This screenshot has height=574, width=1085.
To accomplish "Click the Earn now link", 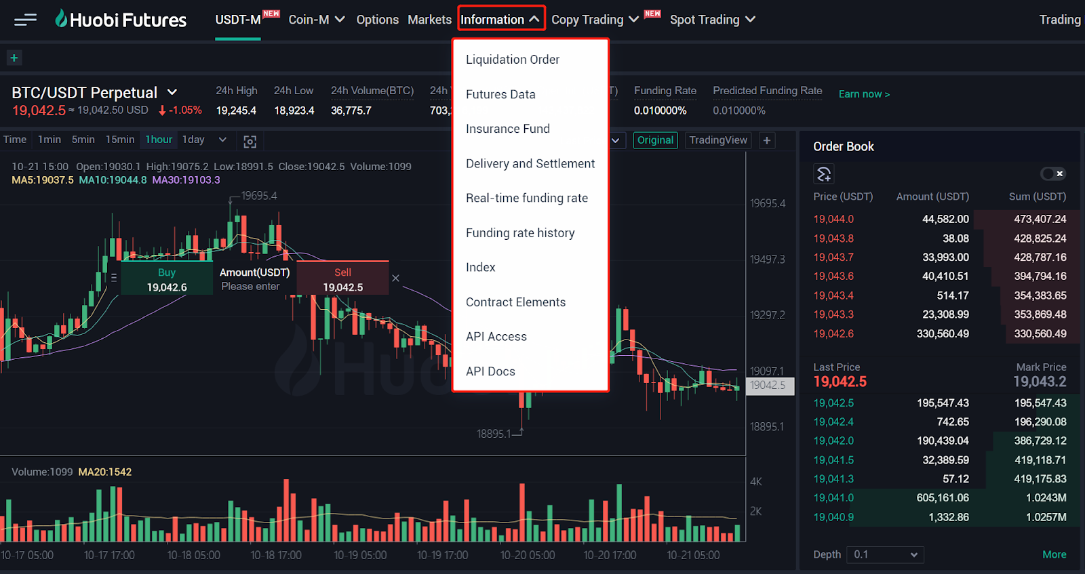I will point(864,94).
